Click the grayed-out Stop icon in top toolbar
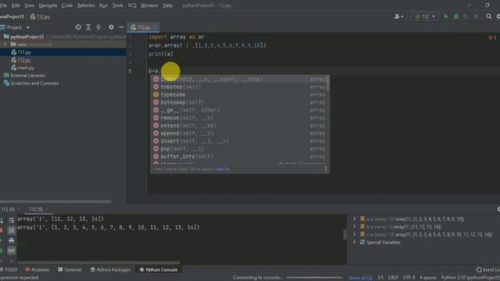Viewport: 500px width, 281px height. point(476,16)
